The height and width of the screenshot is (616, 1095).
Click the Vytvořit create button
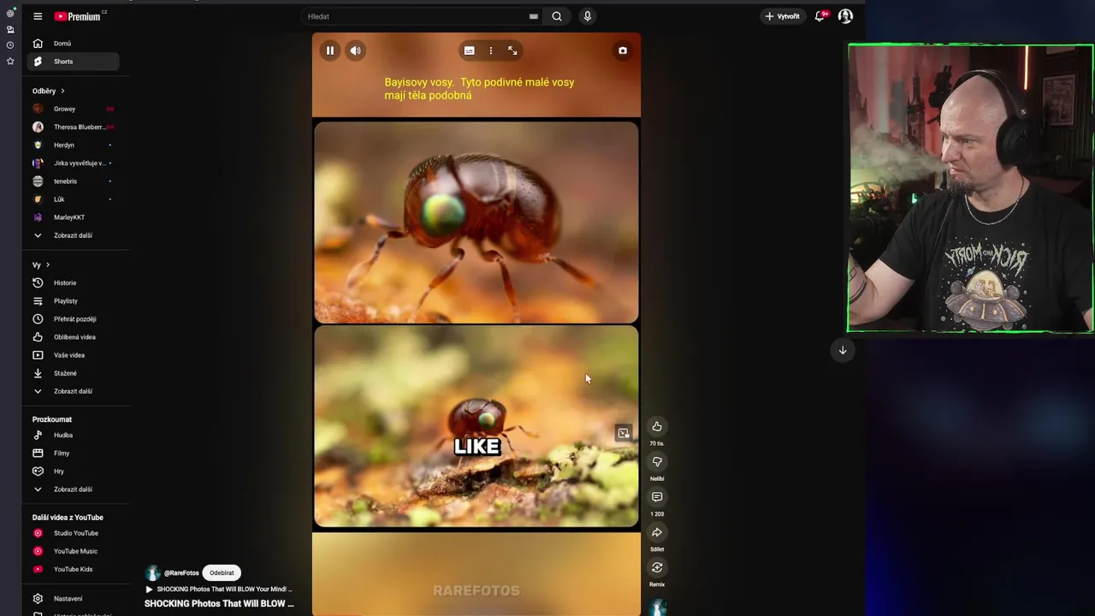[x=783, y=16]
